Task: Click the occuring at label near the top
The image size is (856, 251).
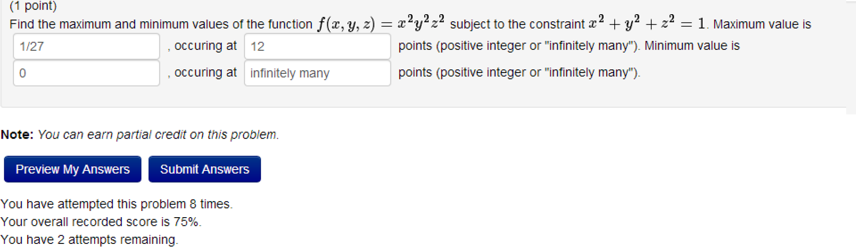Action: 204,46
